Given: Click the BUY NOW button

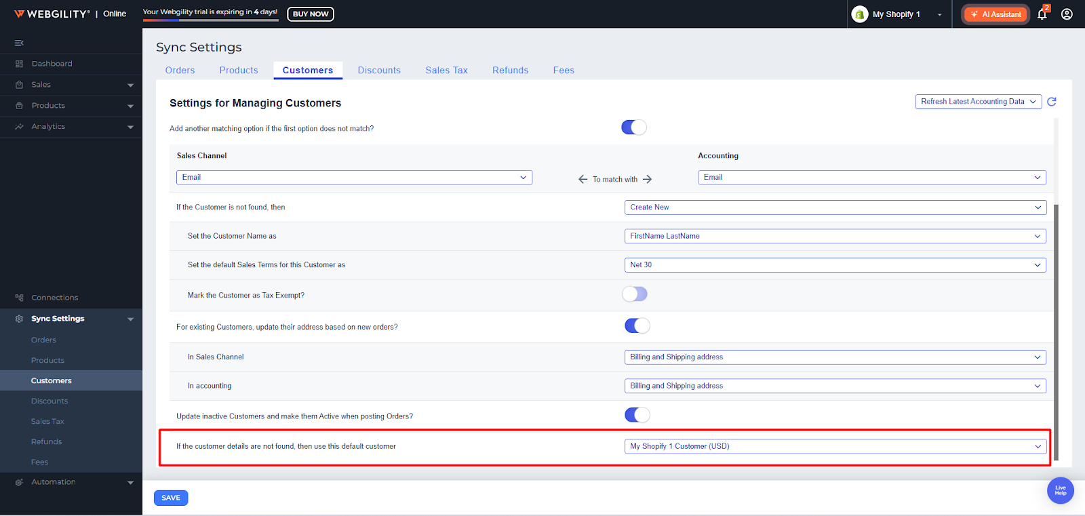Looking at the screenshot, I should coord(311,14).
